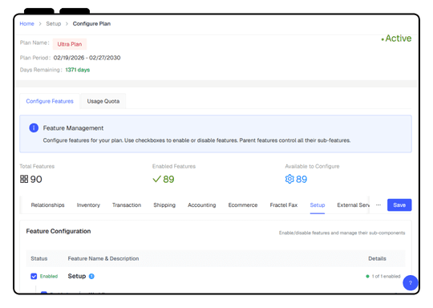Go to the Setup breadcrumb
This screenshot has width=433, height=308.
click(53, 24)
